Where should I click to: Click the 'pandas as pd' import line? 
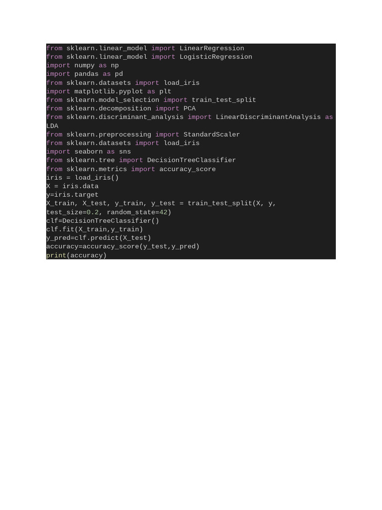click(x=85, y=74)
